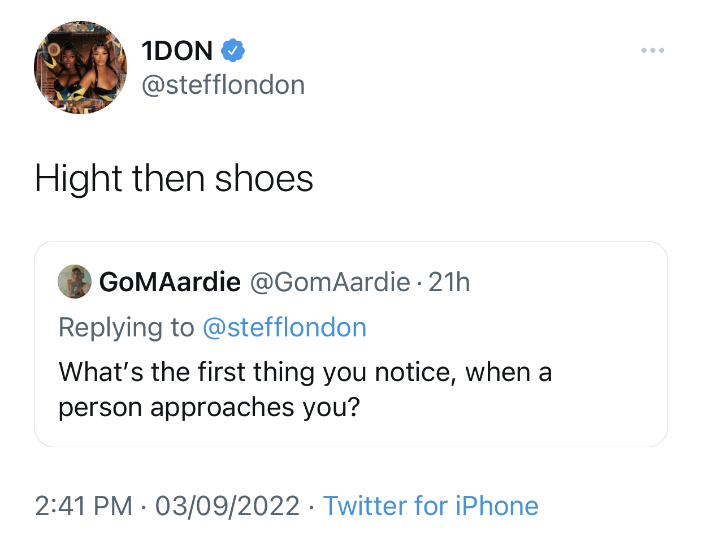Click the @stefflondon handle under 1DON
This screenshot has height=536, width=702.
[223, 85]
